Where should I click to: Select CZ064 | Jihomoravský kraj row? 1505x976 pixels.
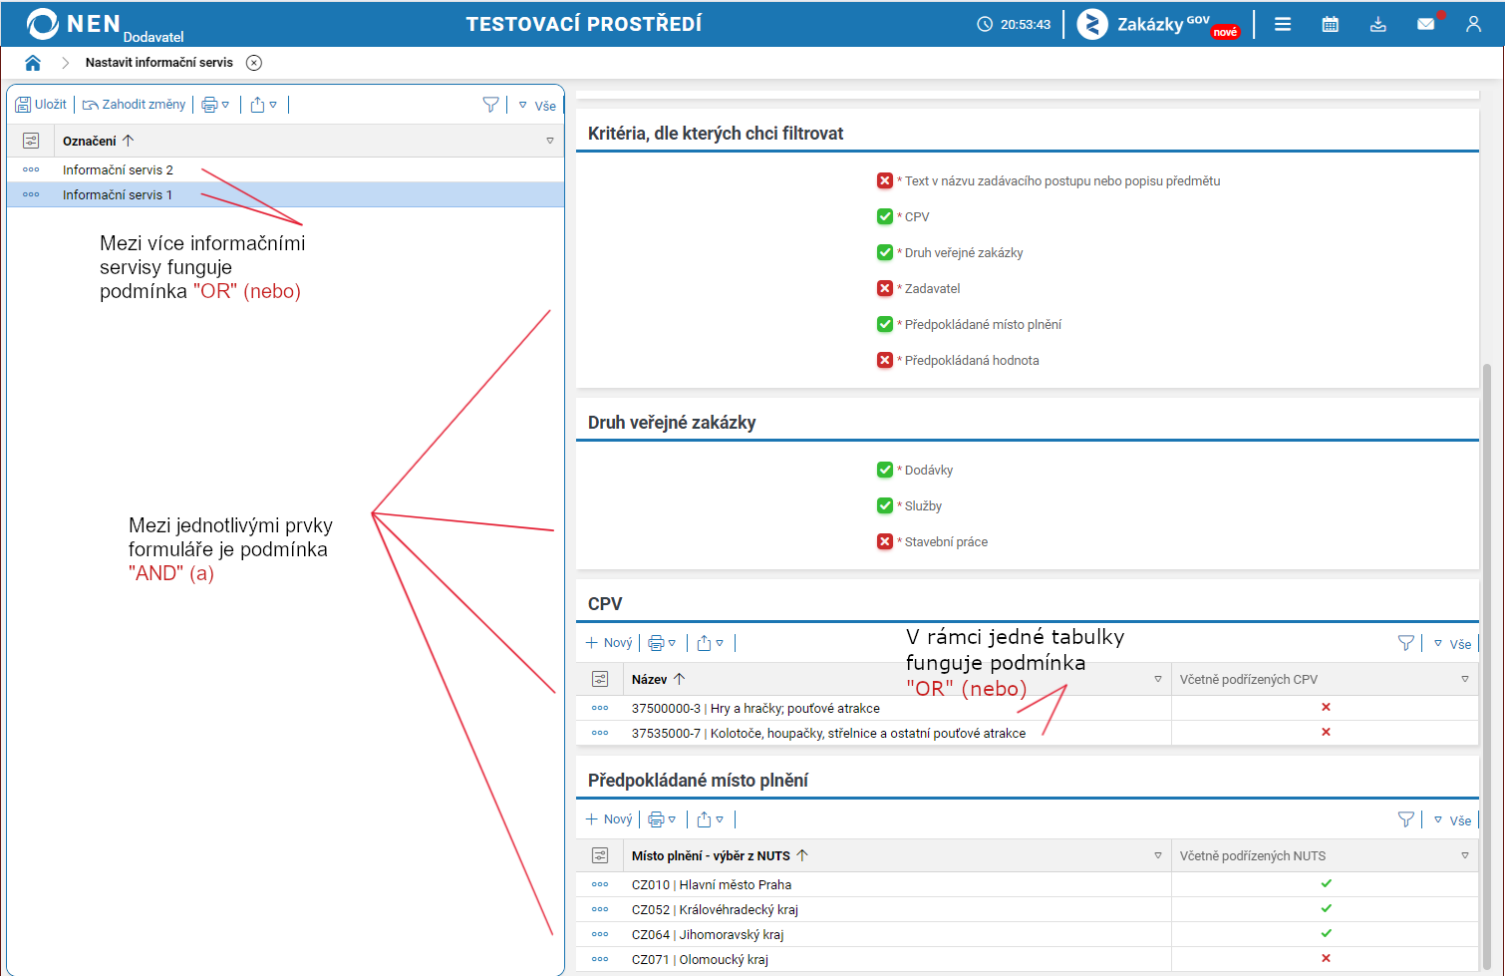(1027, 934)
